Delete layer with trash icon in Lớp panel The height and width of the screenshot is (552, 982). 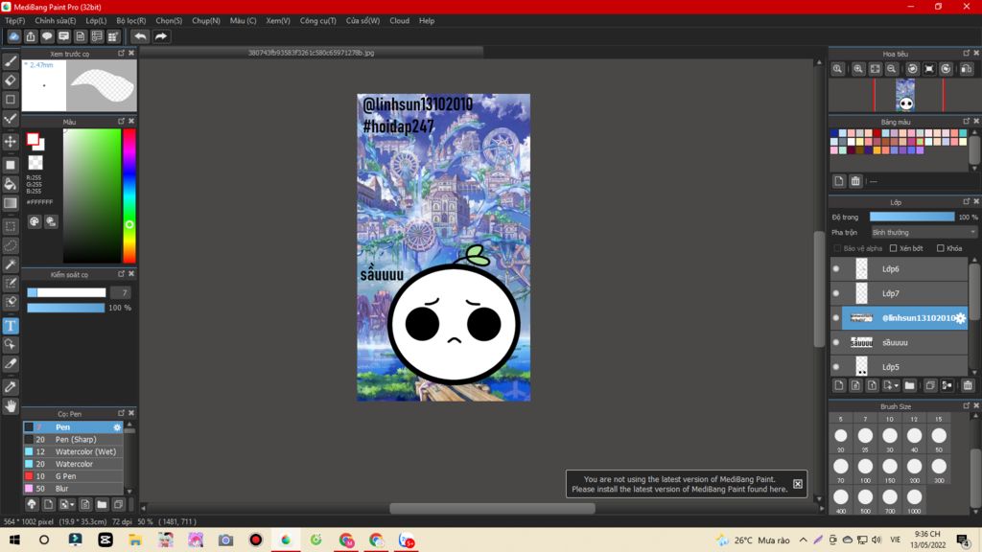(968, 385)
